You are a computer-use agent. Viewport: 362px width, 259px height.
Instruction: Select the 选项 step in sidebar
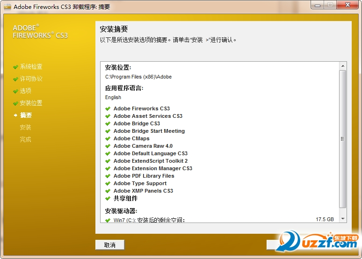point(25,91)
